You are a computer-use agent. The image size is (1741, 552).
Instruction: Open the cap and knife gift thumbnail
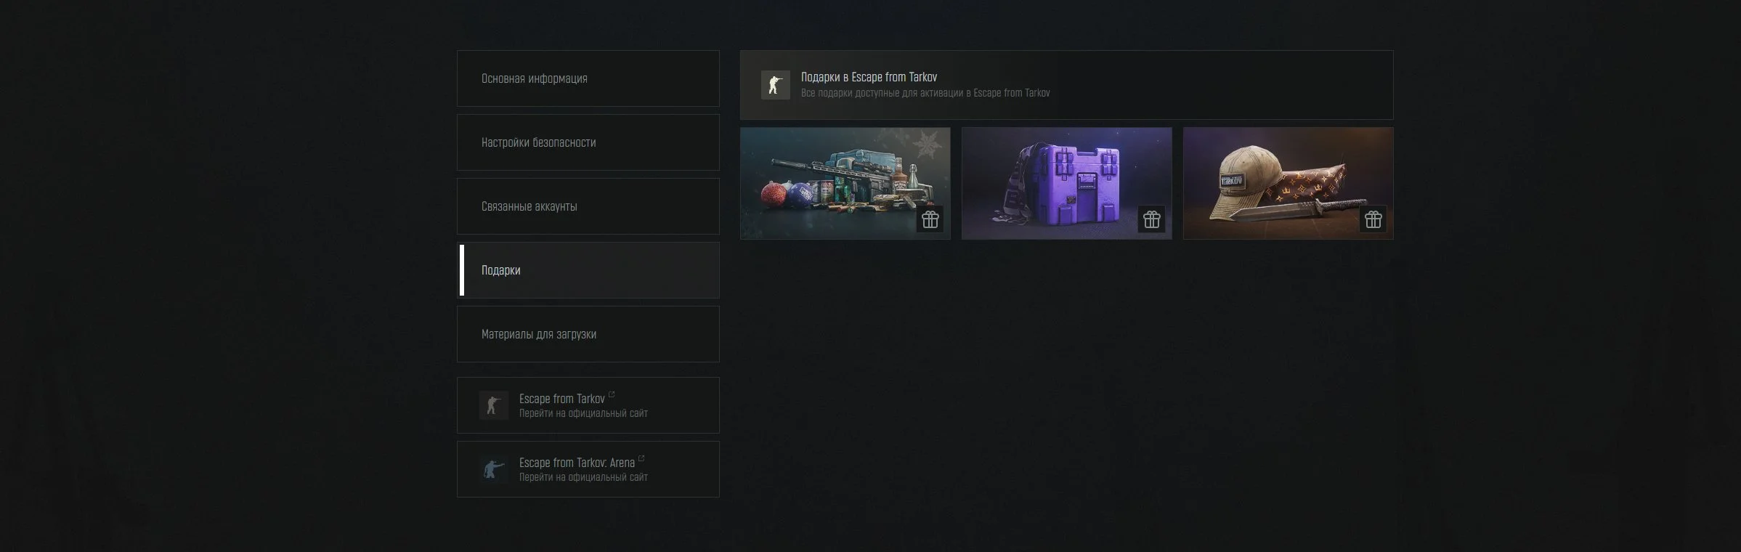pyautogui.click(x=1288, y=183)
